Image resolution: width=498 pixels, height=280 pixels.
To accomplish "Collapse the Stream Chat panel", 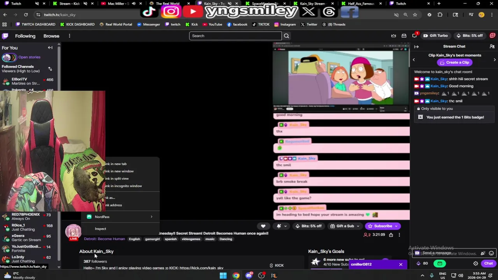I will tap(416, 47).
